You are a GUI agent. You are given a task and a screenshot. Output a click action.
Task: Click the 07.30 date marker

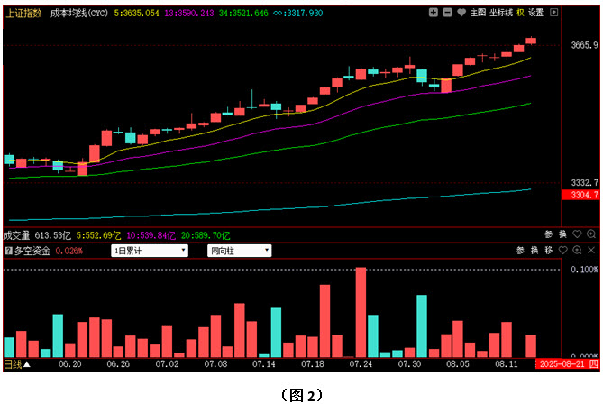tap(409, 363)
